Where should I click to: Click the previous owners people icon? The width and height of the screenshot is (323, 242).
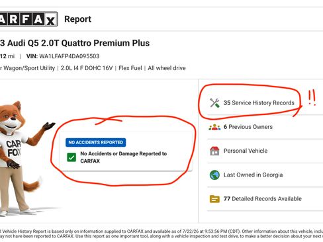(x=214, y=127)
